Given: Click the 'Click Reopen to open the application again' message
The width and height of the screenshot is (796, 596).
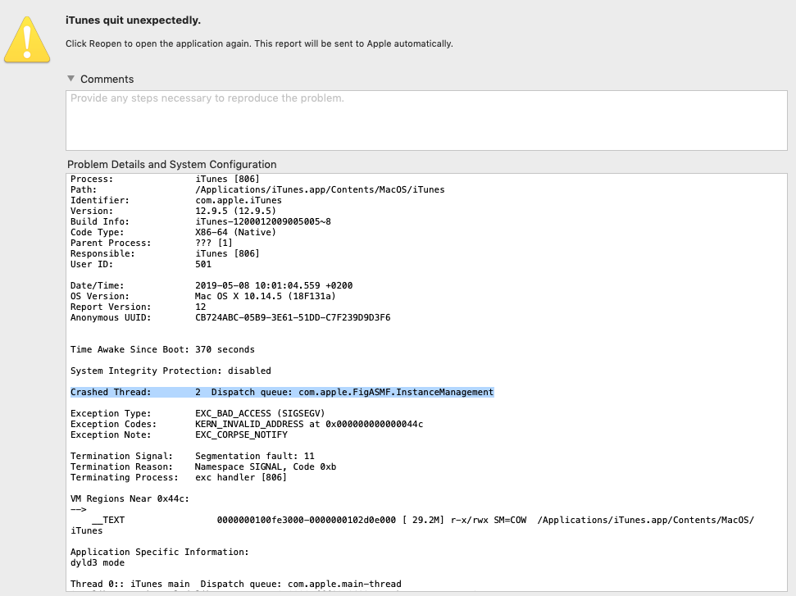Looking at the screenshot, I should pos(259,43).
